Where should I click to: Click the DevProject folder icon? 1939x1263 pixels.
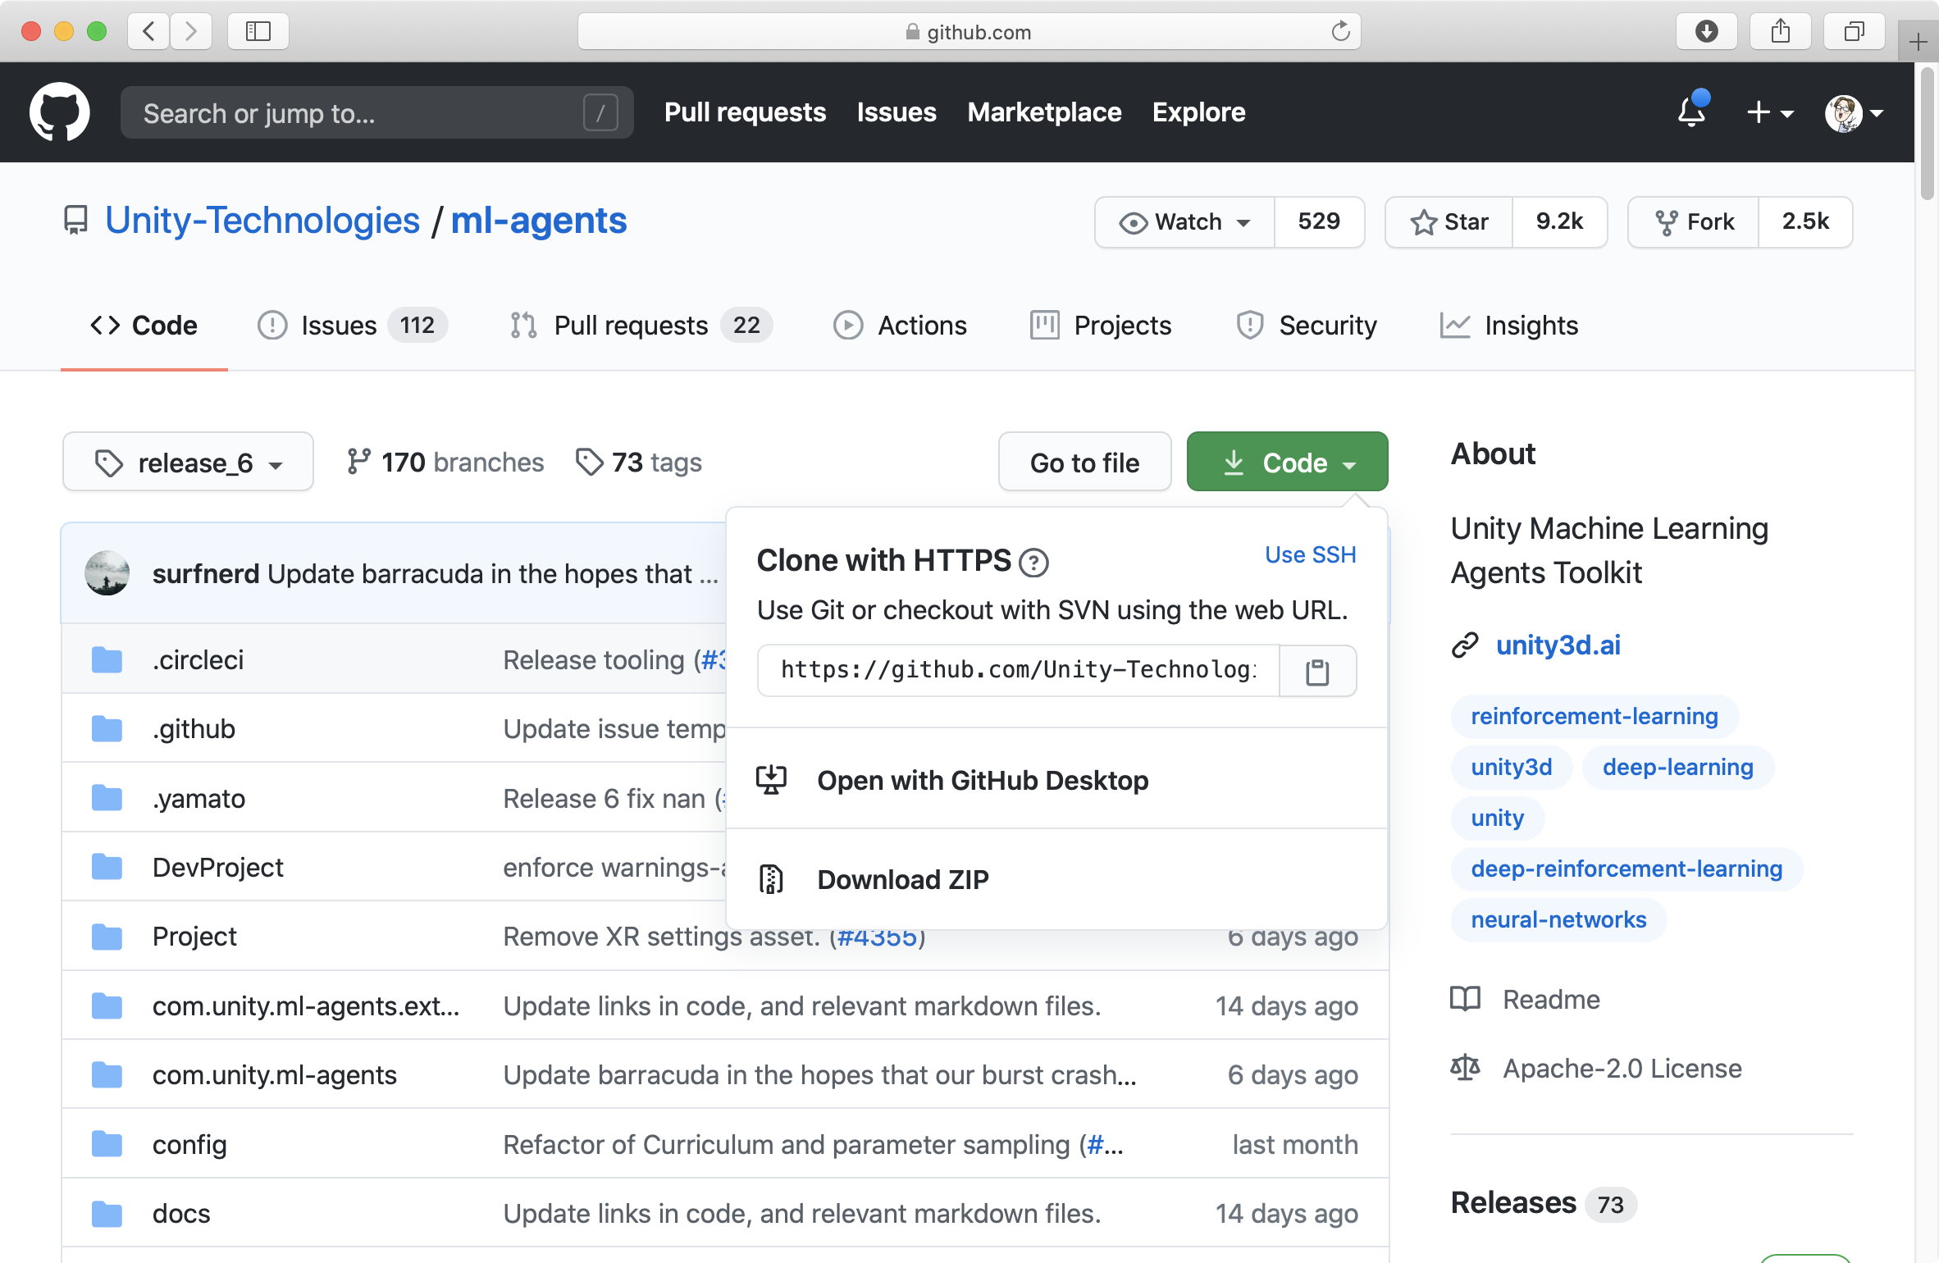107,867
